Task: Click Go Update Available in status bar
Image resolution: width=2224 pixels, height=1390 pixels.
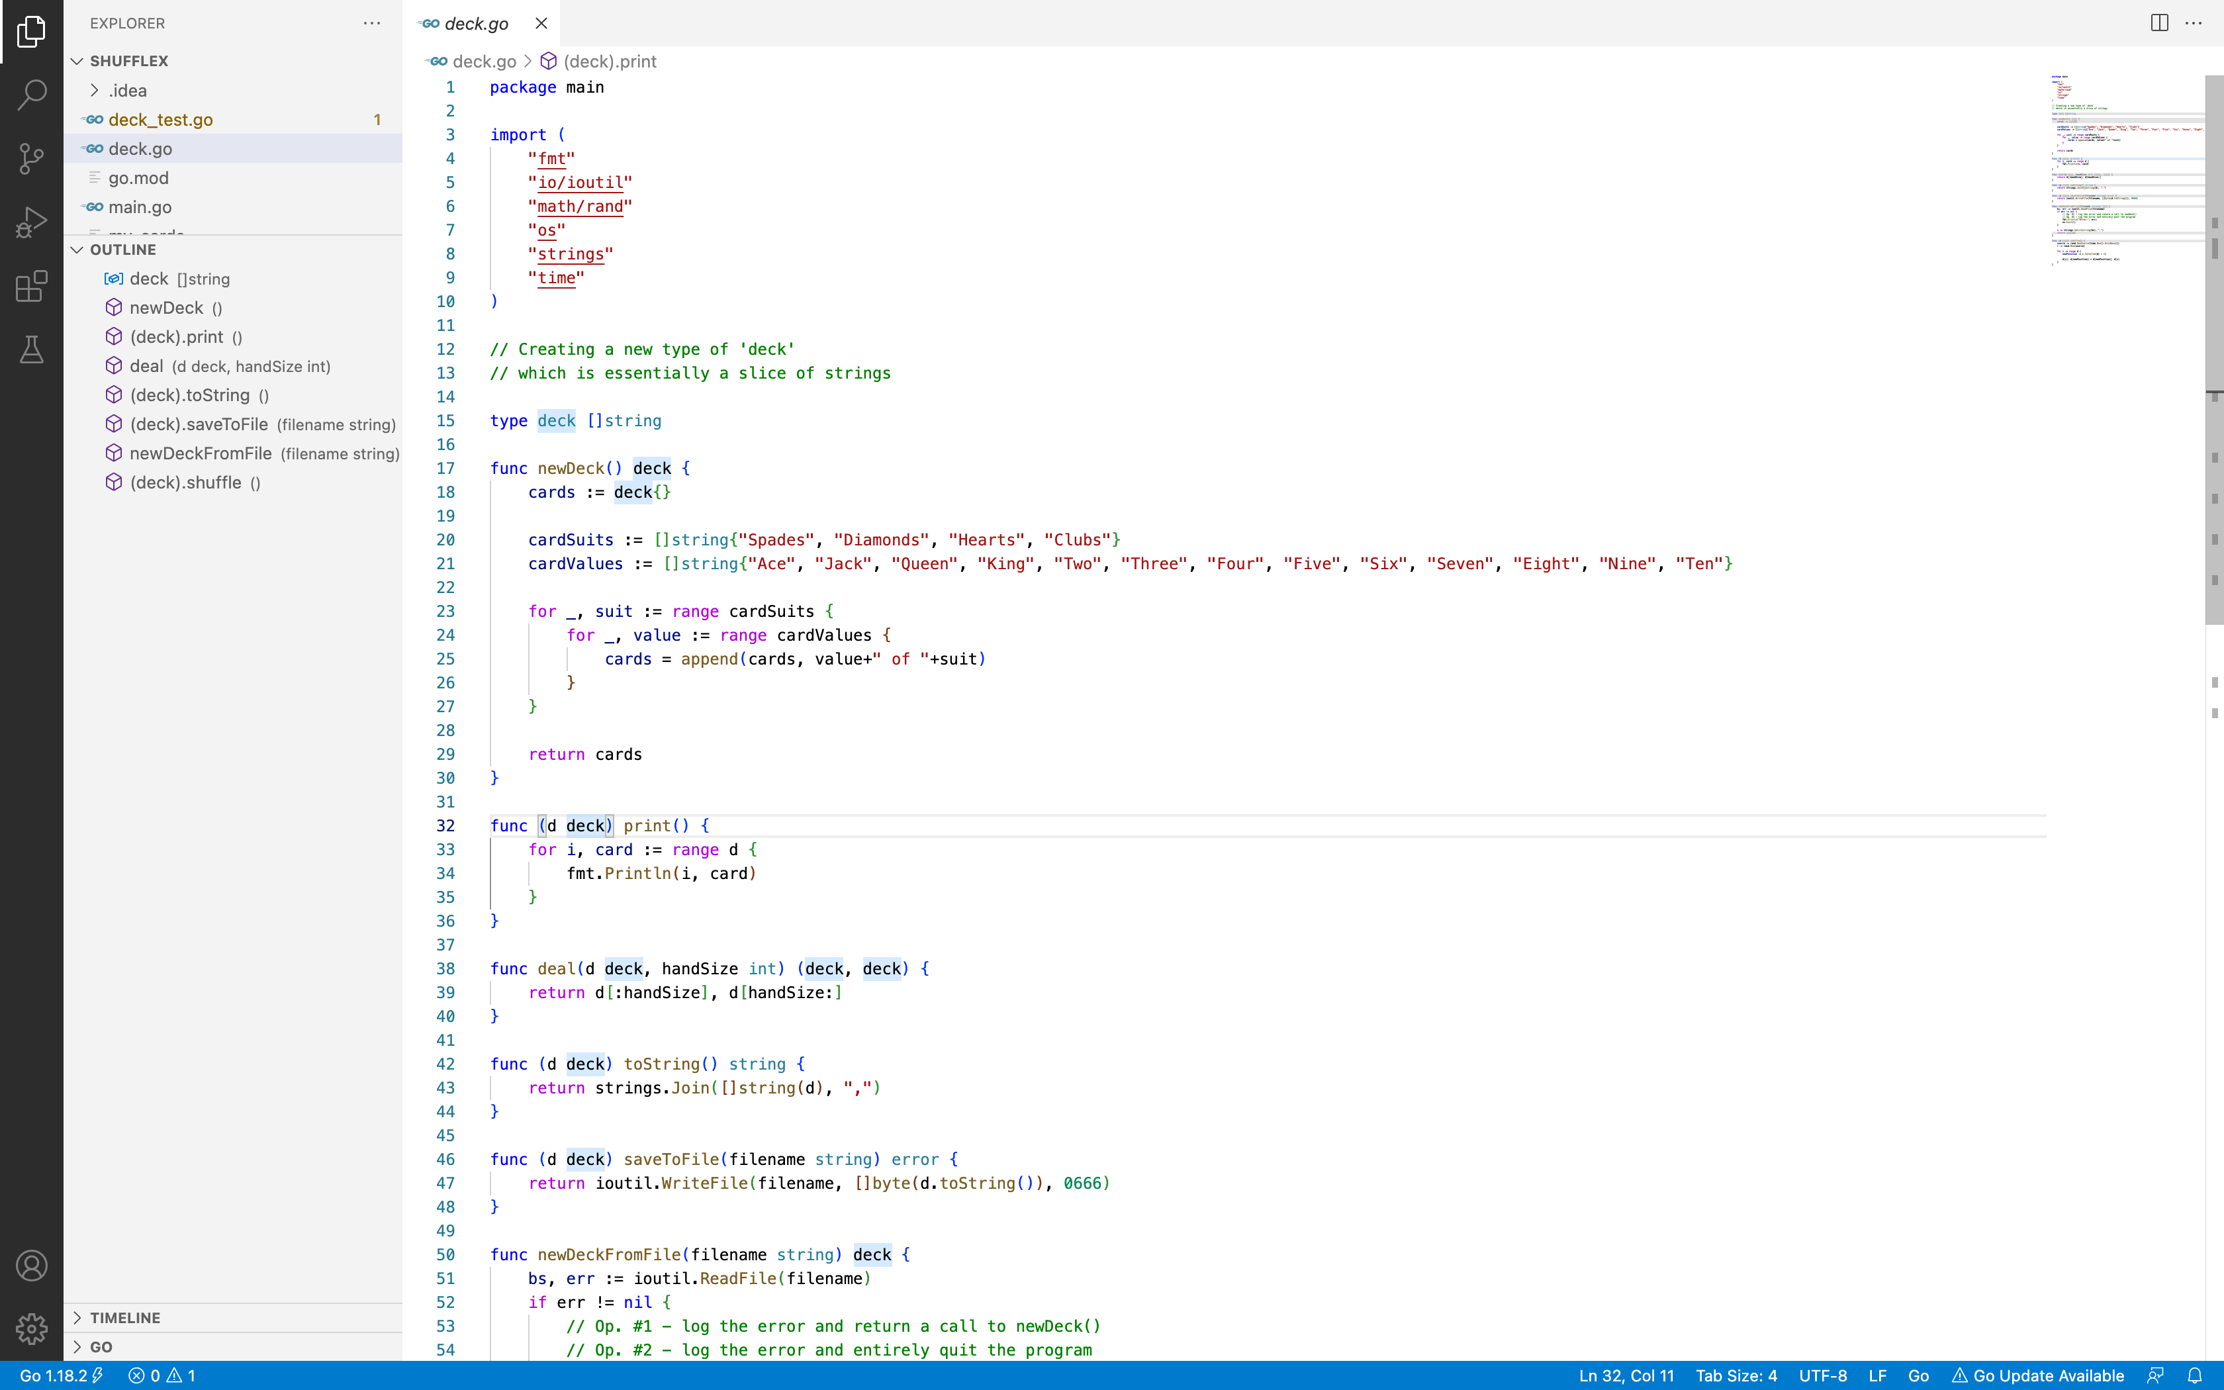Action: point(2039,1375)
